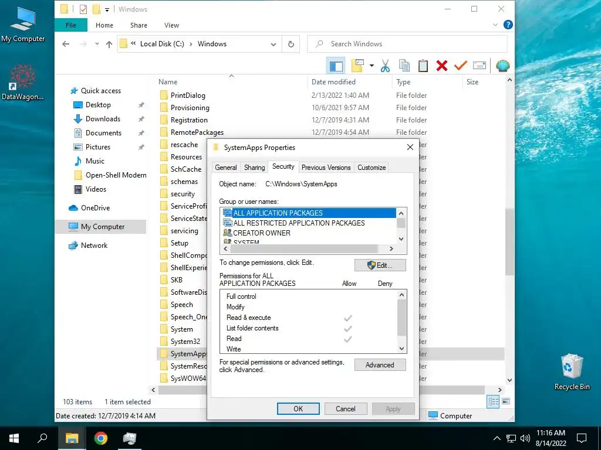Expand the ribbon with the chevron
Screen dimensions: 601x450
pyautogui.click(x=495, y=25)
